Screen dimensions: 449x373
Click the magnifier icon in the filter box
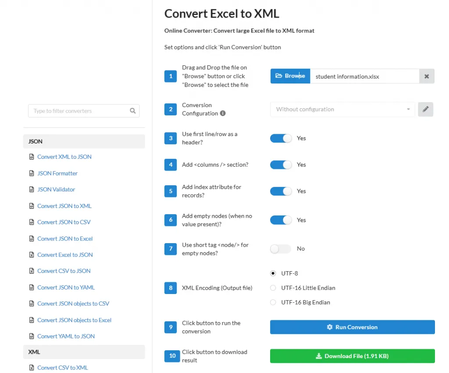[133, 111]
